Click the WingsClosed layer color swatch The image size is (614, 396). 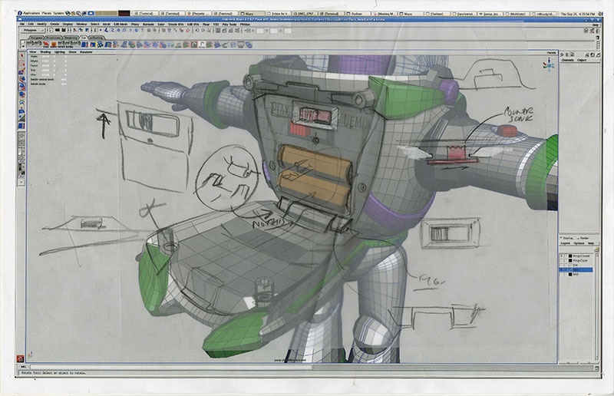[x=570, y=256]
